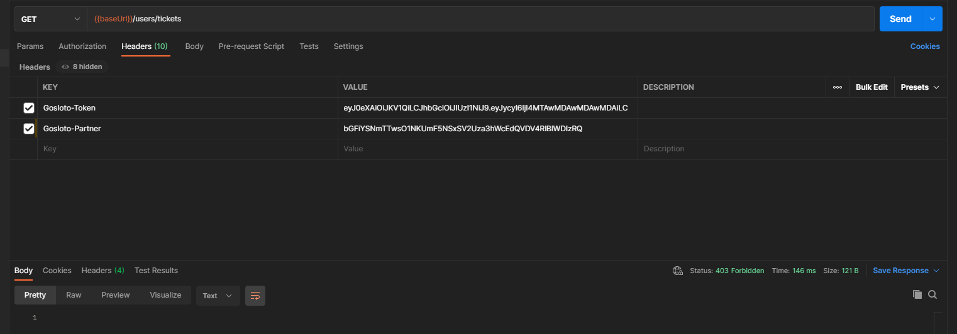This screenshot has height=334, width=957.
Task: Copy the response body using copy icon
Action: coord(917,294)
